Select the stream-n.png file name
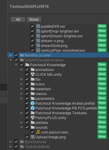The height and width of the screenshot is (150, 109). 52,41
